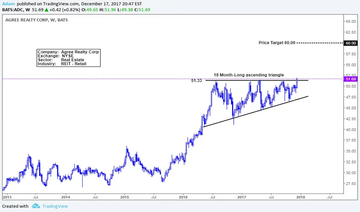Click the 27.50 price axis label
The width and height of the screenshot is (360, 212).
pyautogui.click(x=351, y=183)
